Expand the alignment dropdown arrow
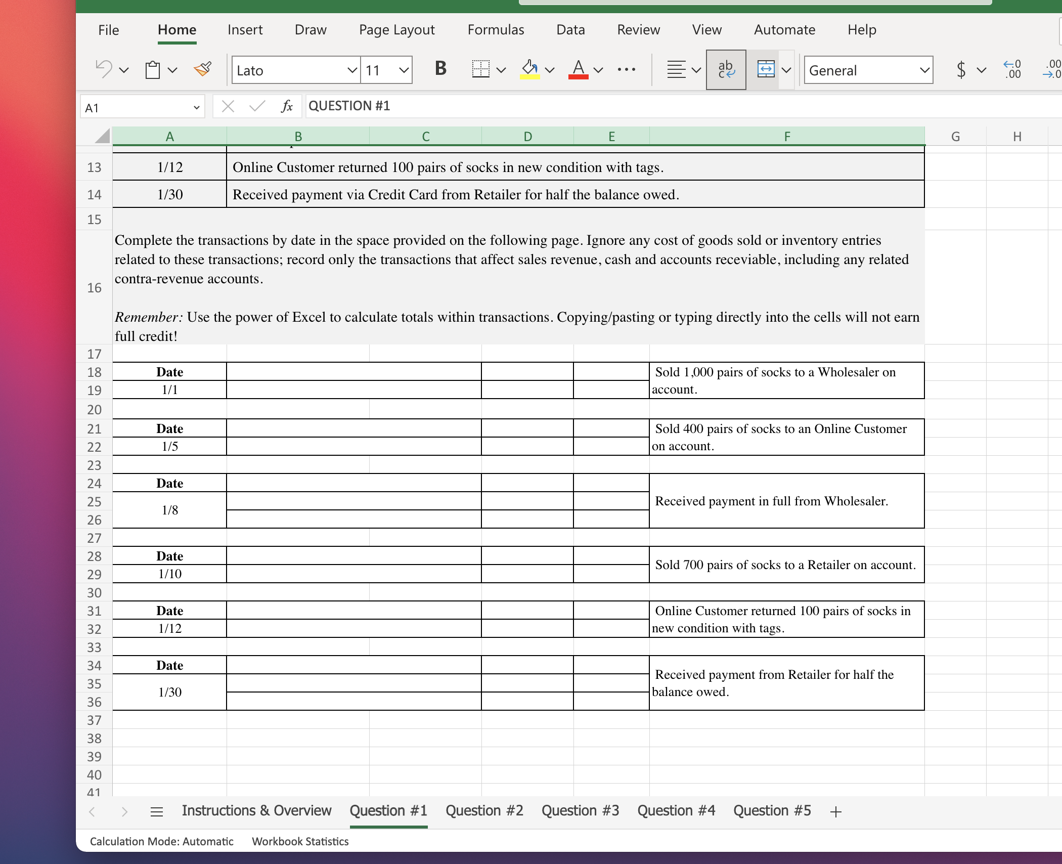1062x864 pixels. coord(696,70)
